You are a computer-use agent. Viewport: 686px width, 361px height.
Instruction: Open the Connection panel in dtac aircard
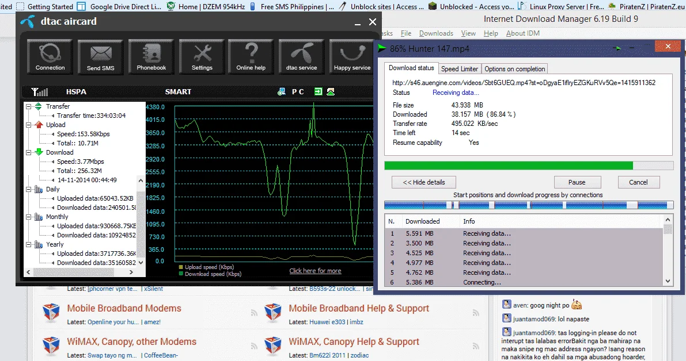[50, 57]
